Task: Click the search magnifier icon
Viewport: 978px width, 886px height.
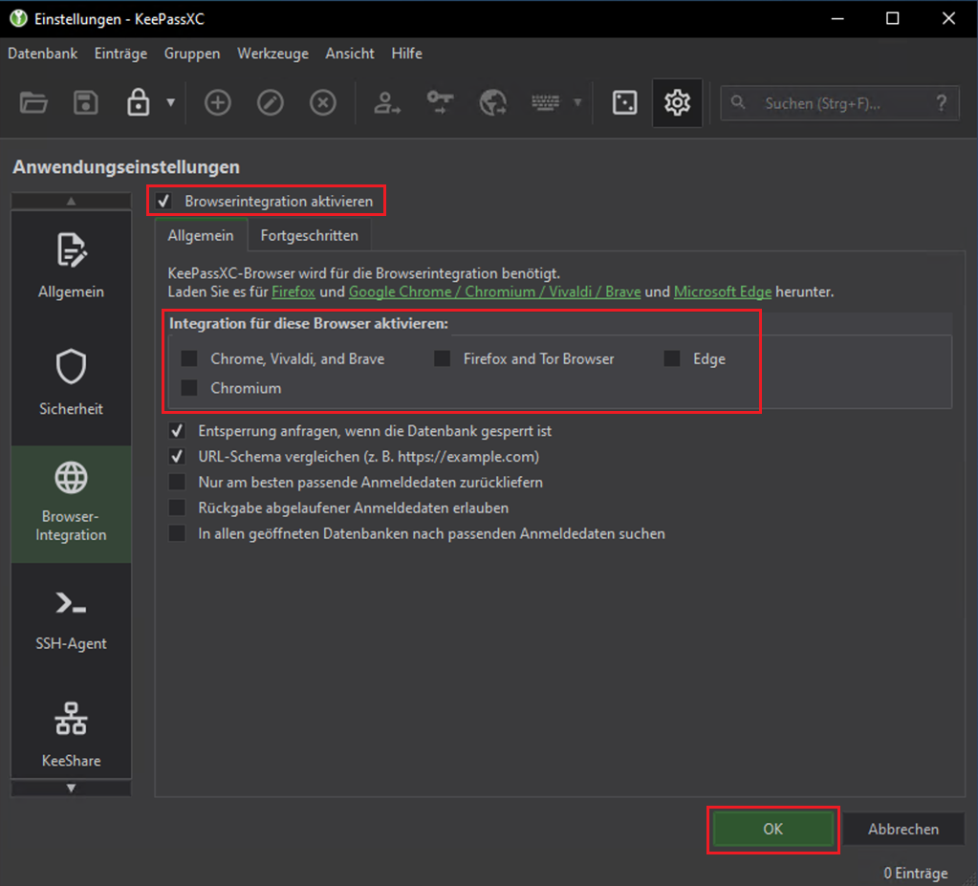Action: [x=738, y=102]
